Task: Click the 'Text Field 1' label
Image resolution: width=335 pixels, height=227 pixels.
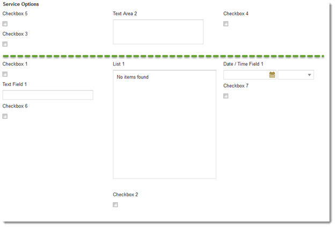Action: [x=14, y=84]
